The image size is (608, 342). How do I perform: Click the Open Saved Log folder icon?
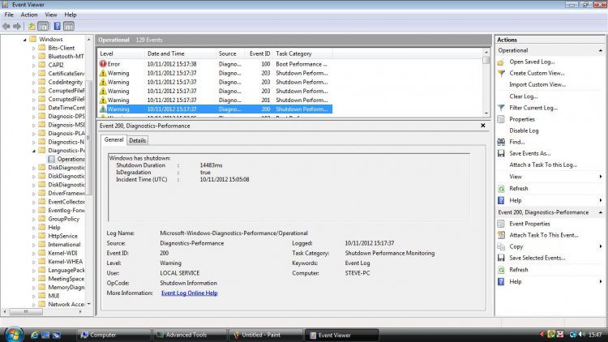(501, 62)
